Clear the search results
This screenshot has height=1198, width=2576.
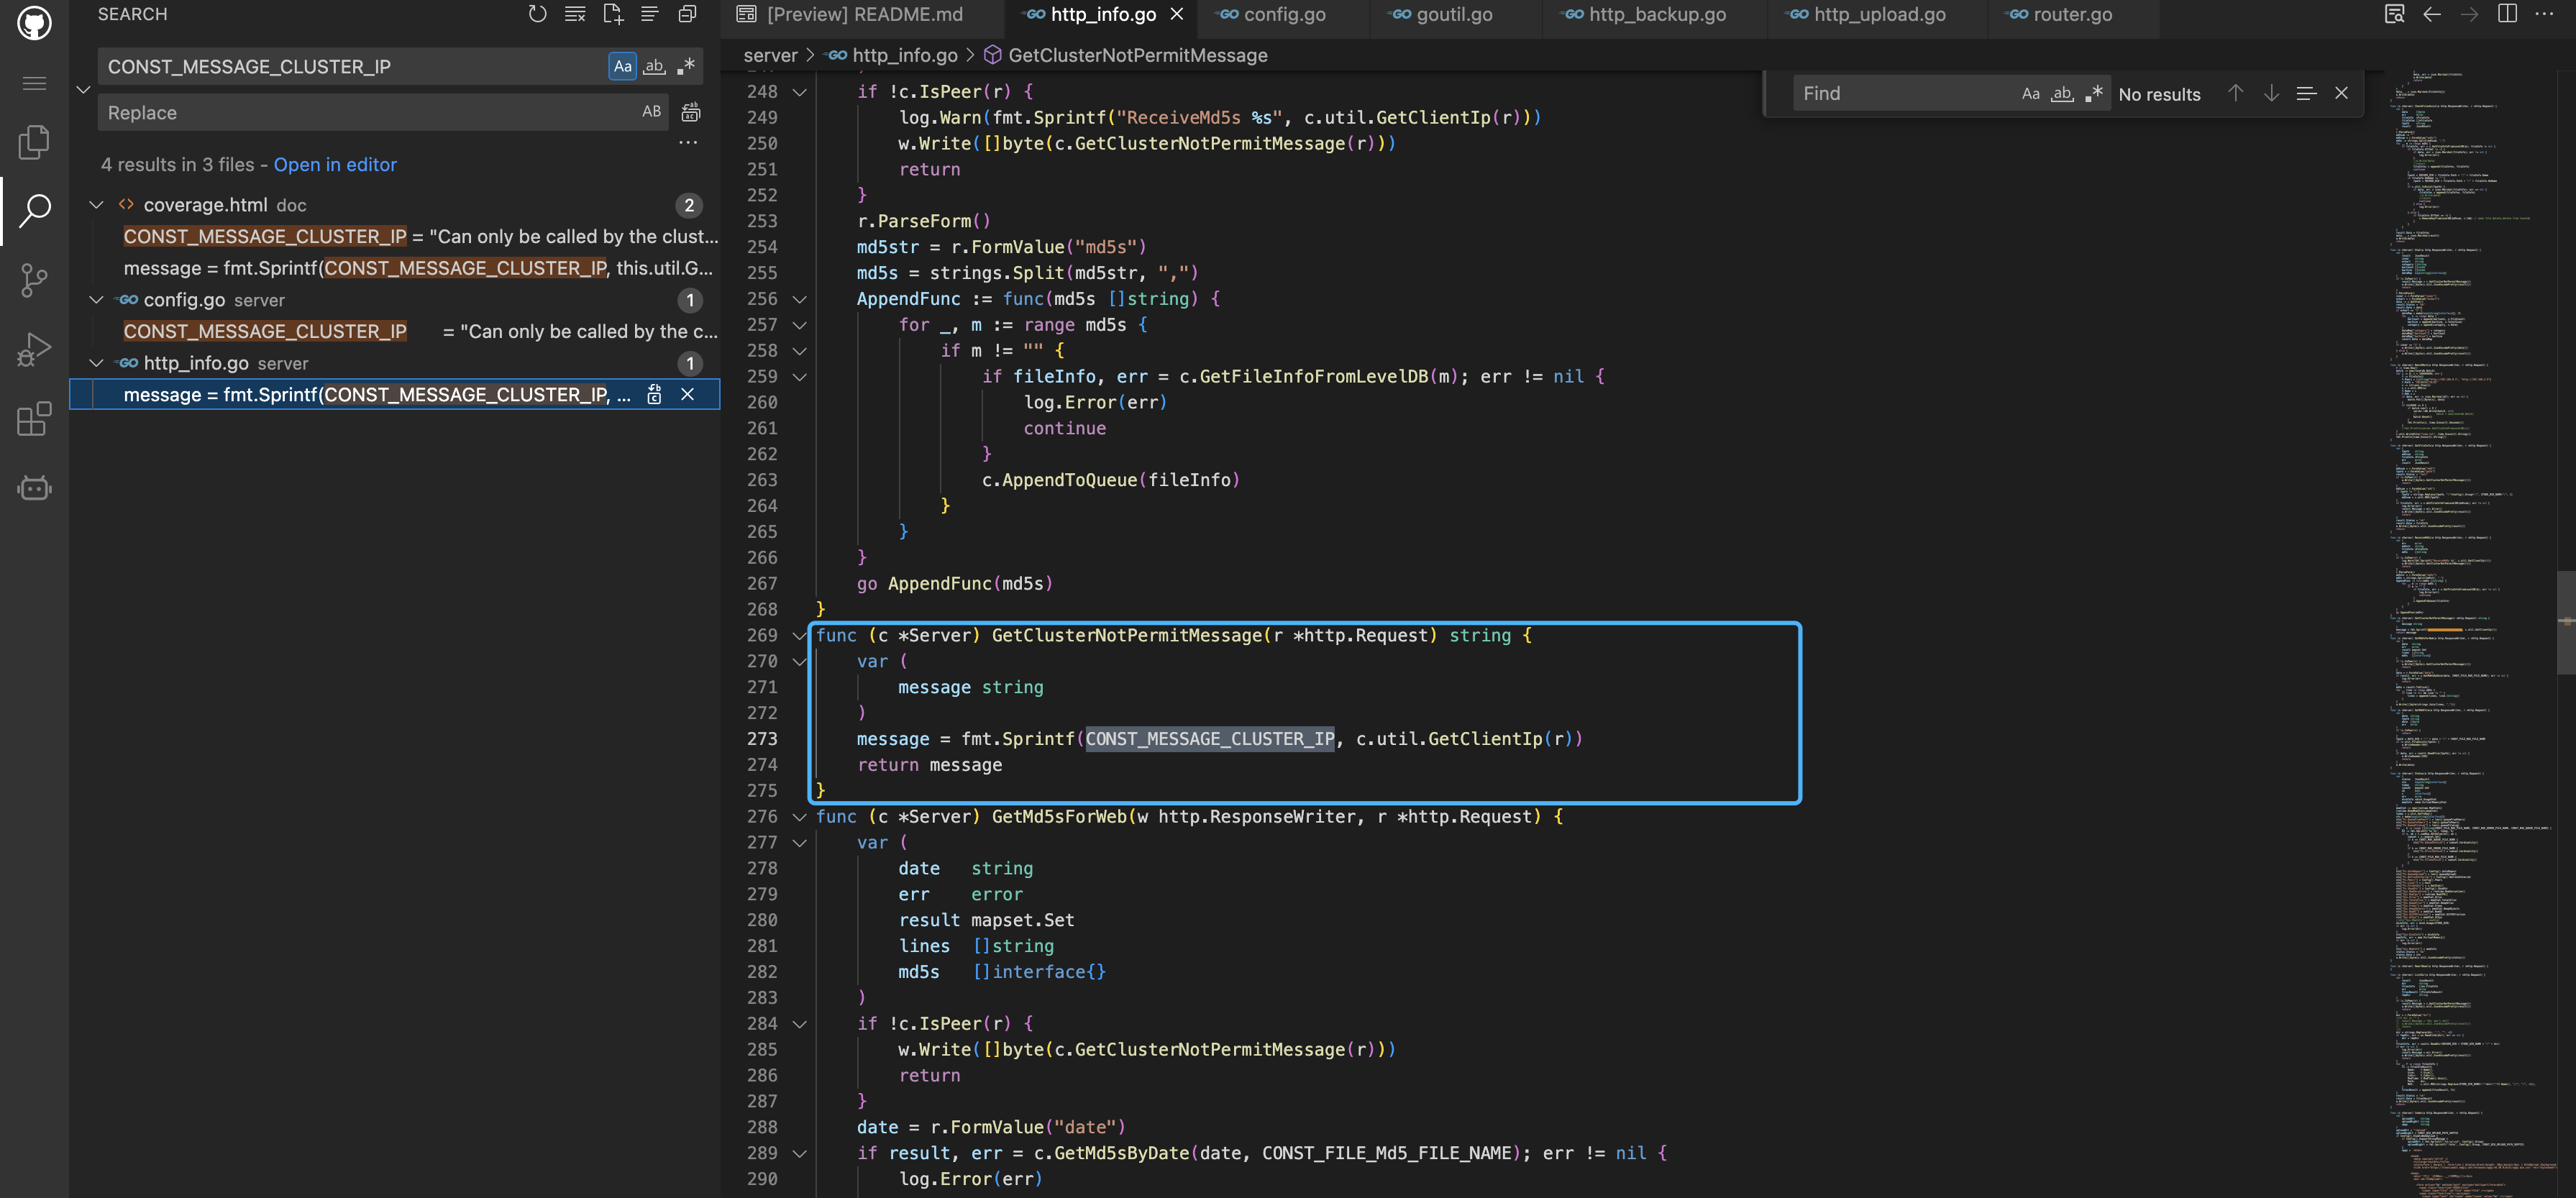575,14
